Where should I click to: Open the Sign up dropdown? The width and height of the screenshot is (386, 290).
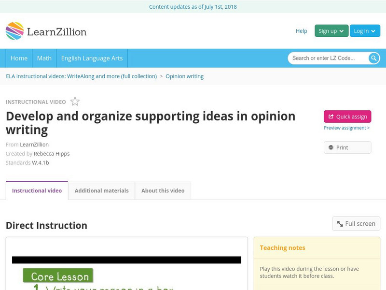[331, 31]
